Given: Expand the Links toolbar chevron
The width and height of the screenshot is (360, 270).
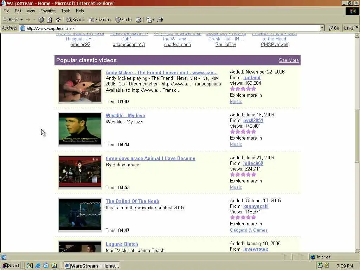Looking at the screenshot, I should pyautogui.click(x=357, y=27).
